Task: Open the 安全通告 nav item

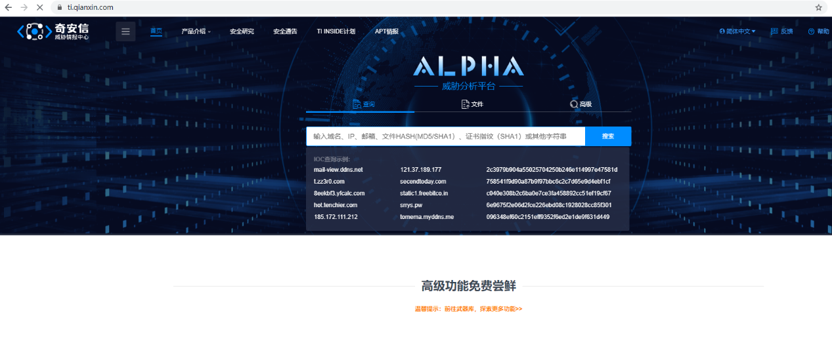Action: (285, 31)
